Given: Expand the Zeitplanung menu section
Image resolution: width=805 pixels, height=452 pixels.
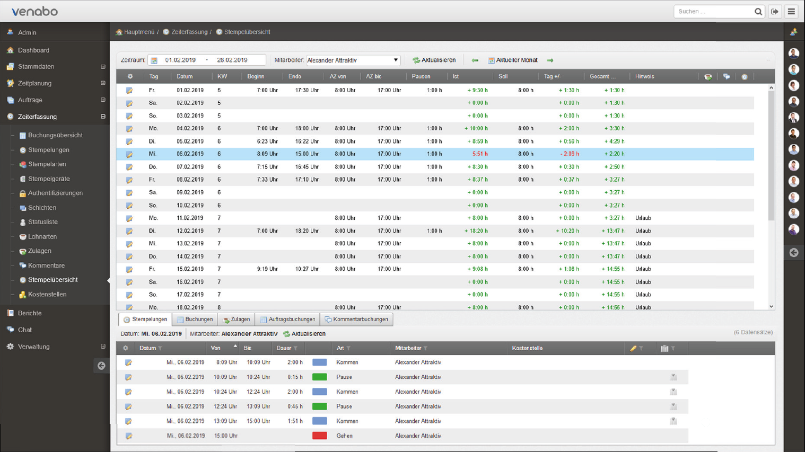Looking at the screenshot, I should click(x=103, y=83).
